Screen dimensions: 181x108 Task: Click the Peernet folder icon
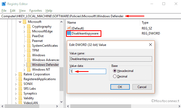click(29, 41)
